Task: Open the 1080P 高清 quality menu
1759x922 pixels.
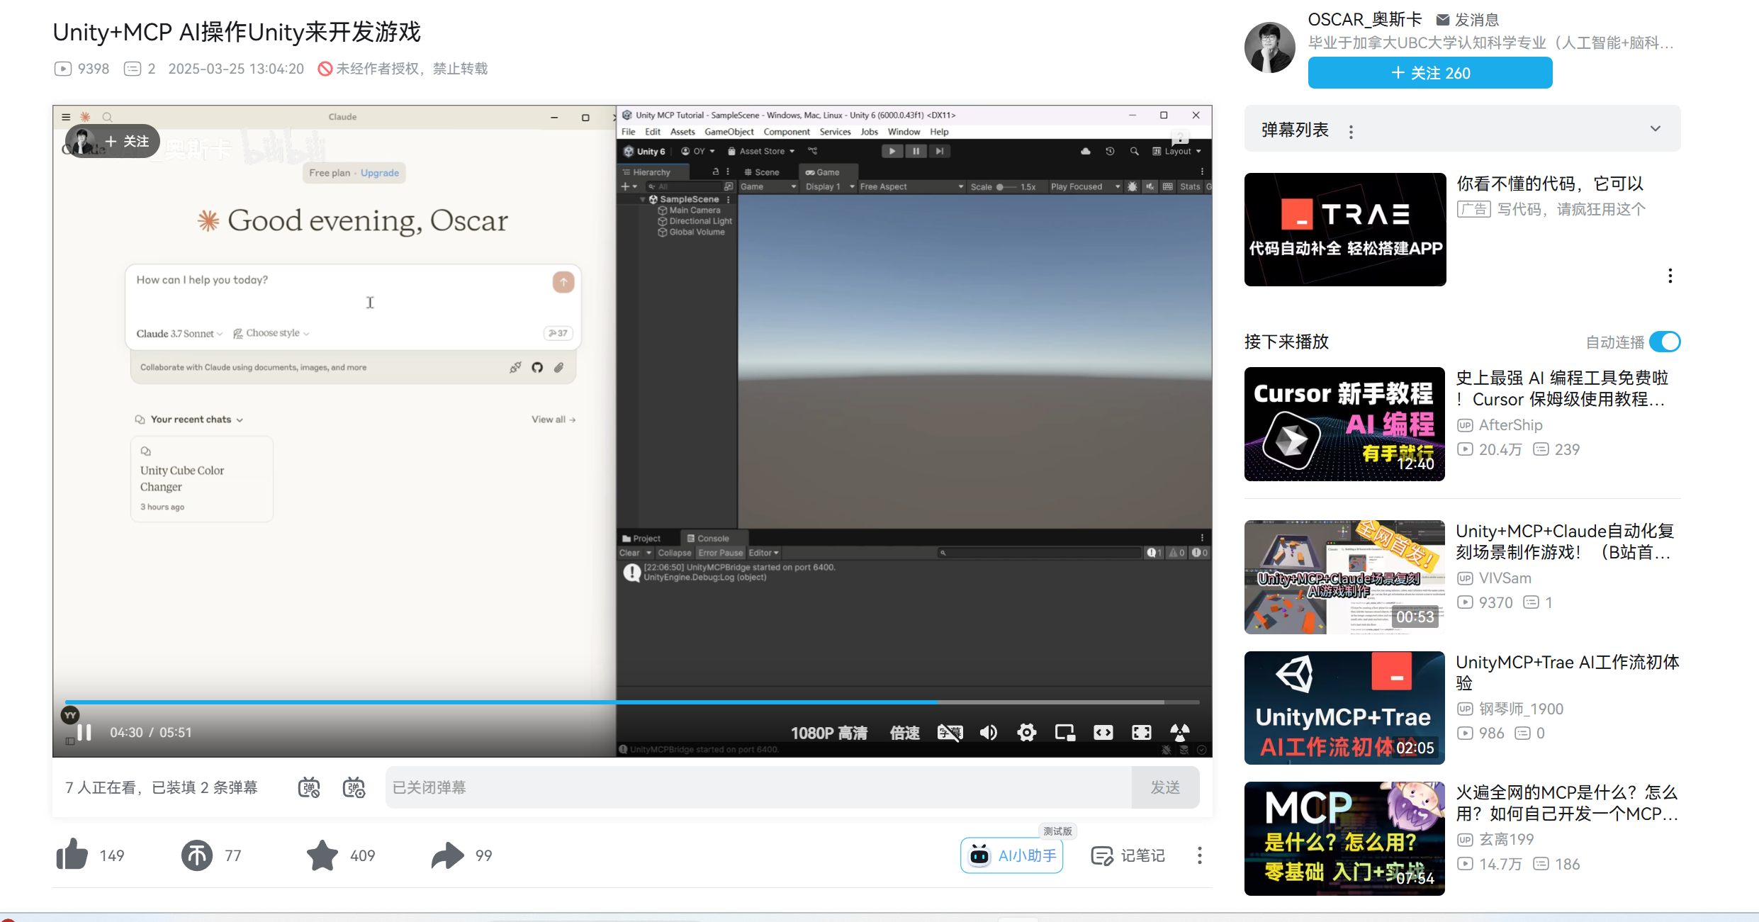Action: pyautogui.click(x=828, y=733)
